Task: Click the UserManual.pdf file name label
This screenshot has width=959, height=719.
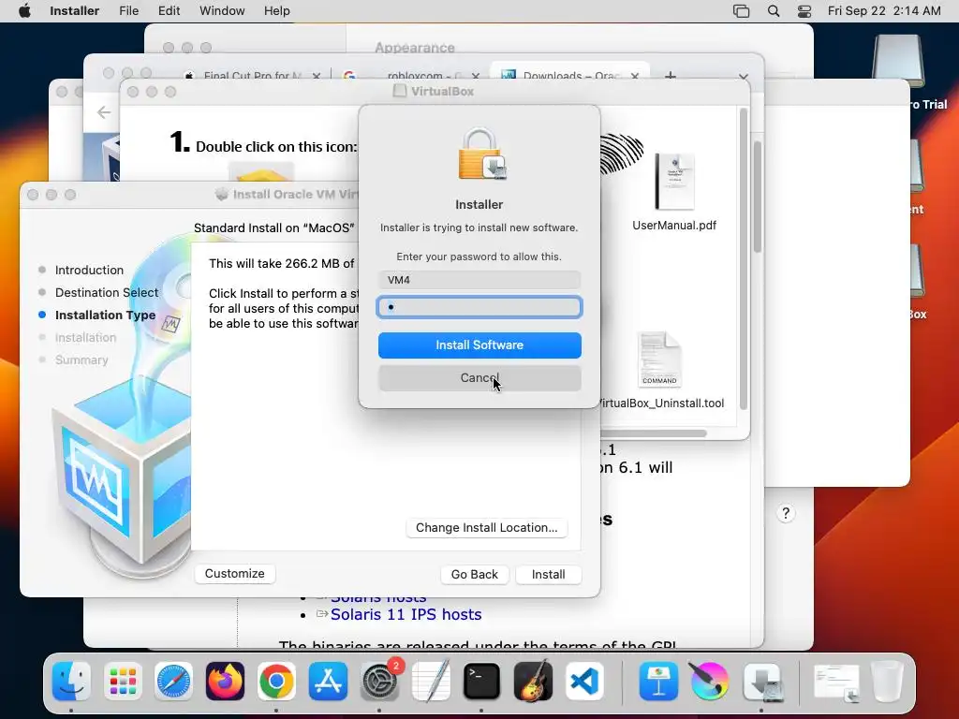Action: coord(674,226)
